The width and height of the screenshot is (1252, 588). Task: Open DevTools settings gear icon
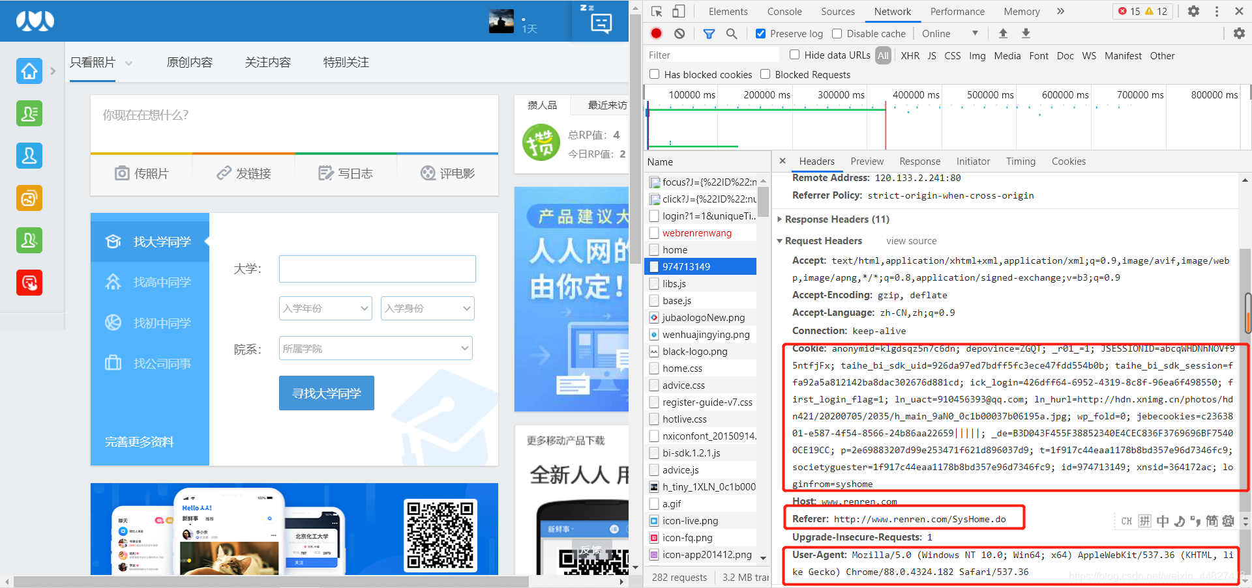(1193, 11)
